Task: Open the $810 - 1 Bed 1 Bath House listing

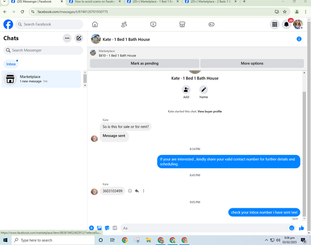Action: pos(118,55)
